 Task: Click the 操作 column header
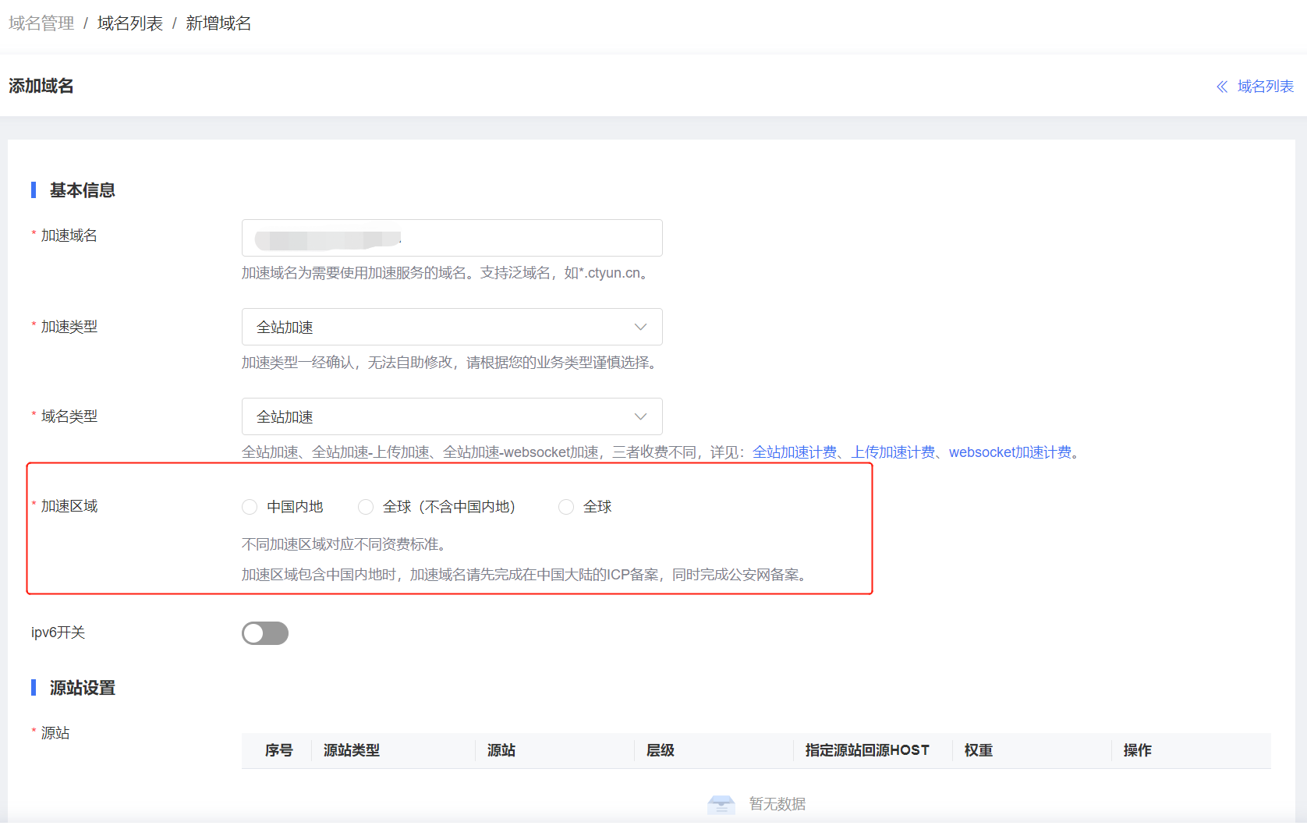(x=1138, y=750)
